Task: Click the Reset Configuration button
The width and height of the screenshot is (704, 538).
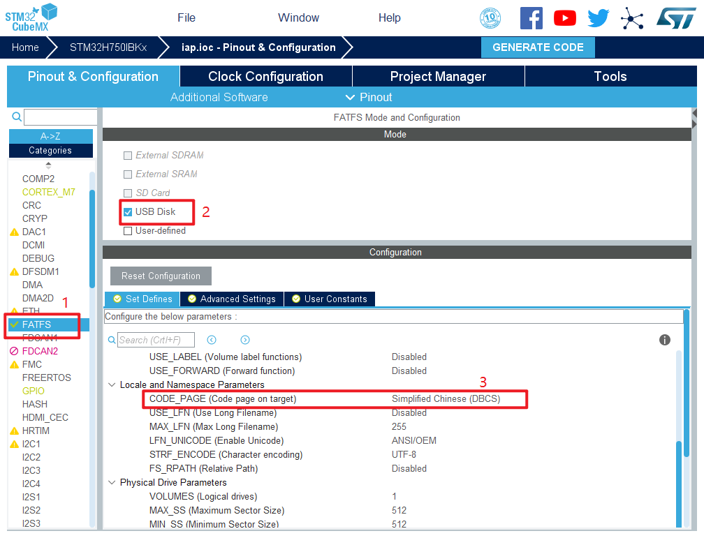Action: (x=161, y=276)
